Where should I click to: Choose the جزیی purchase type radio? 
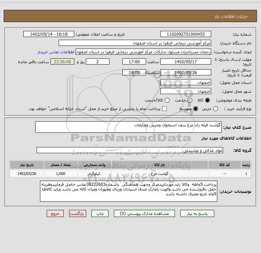click(216, 109)
